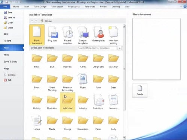Open the Blue templates folder
The image size is (187, 140).
52,61
